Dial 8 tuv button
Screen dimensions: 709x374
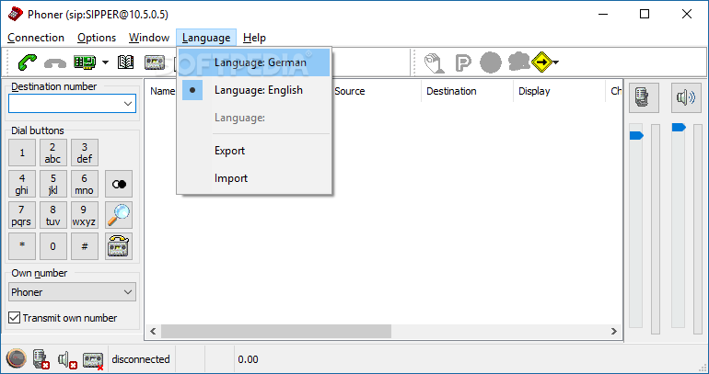tap(52, 215)
